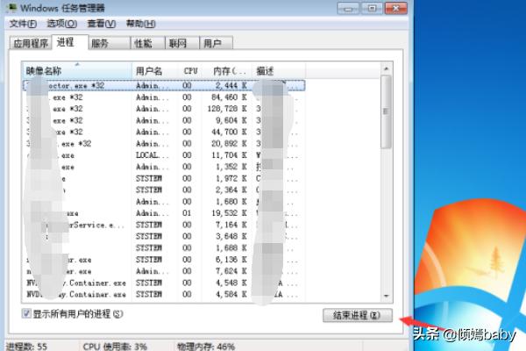Switch to the 应用程序 tab

tap(31, 43)
